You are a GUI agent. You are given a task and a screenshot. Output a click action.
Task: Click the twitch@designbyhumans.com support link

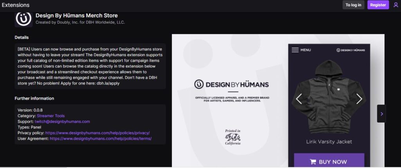[x=62, y=122]
